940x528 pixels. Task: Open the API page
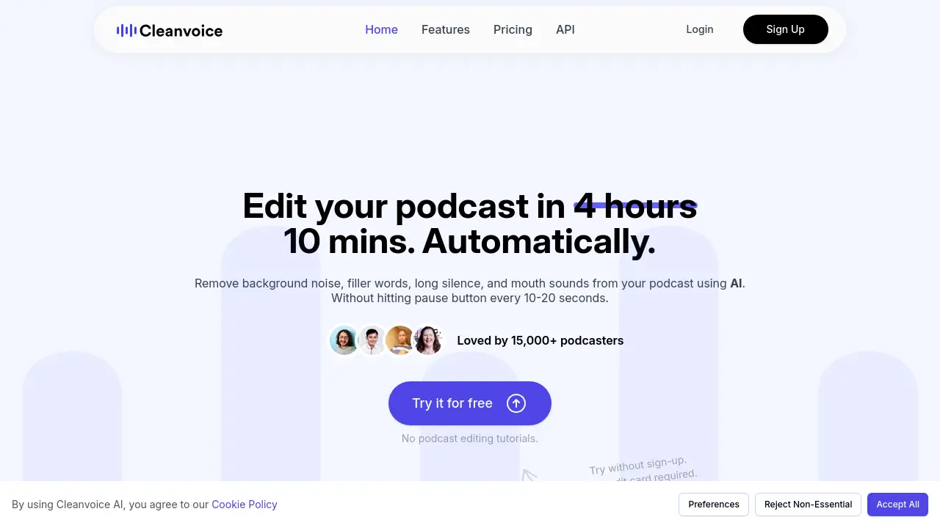(x=565, y=29)
